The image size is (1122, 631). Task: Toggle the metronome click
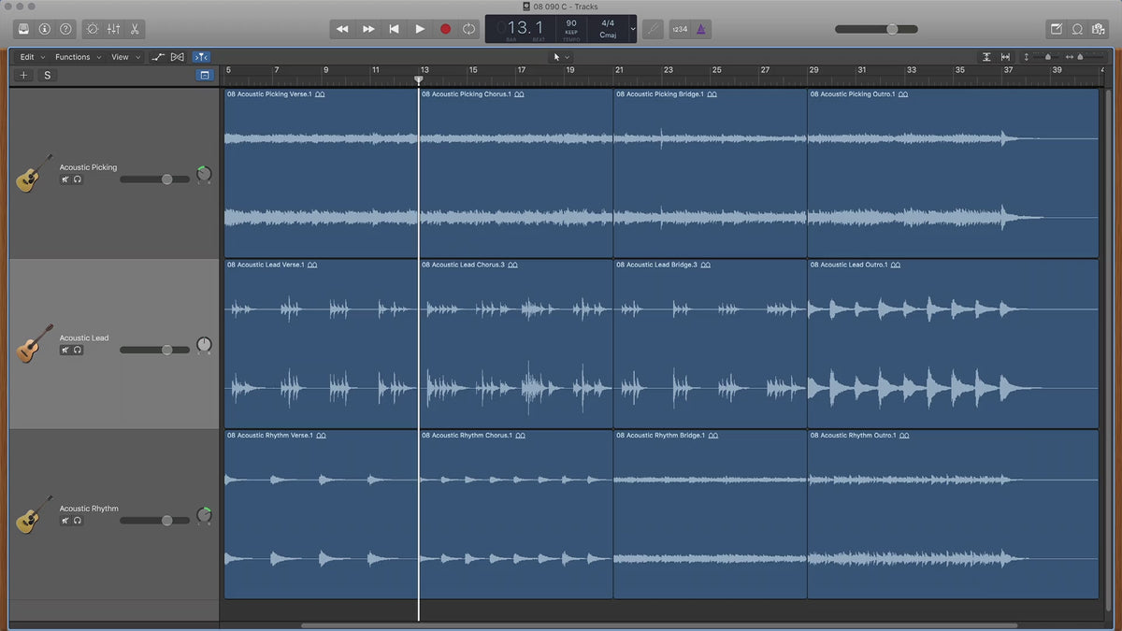[701, 29]
